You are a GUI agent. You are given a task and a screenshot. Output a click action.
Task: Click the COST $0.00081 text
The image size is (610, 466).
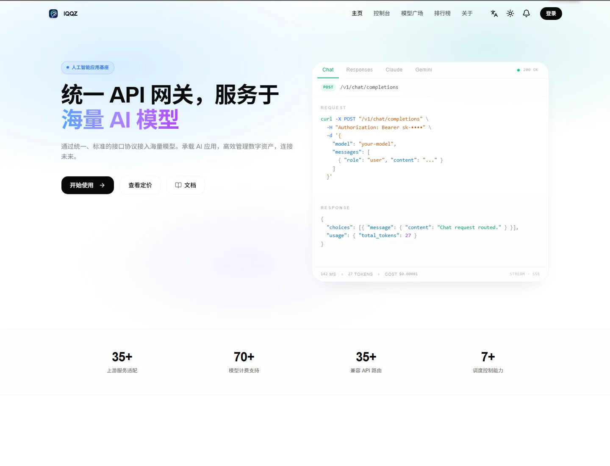(401, 274)
